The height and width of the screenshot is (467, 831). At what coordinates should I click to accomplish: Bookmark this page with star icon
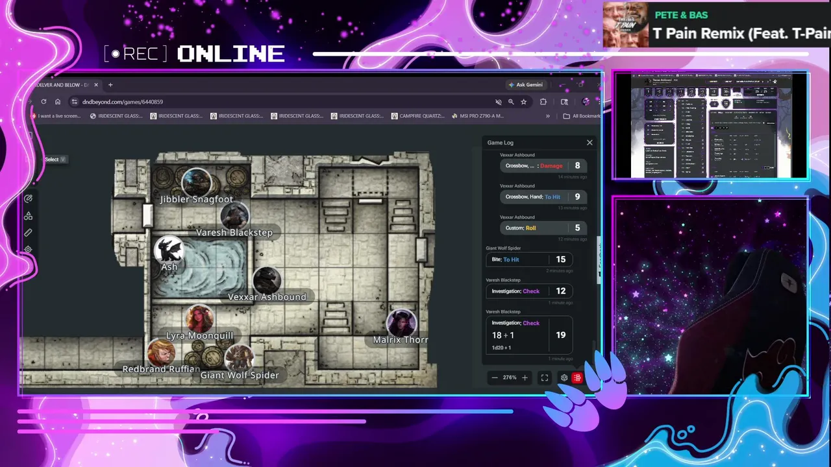[523, 102]
